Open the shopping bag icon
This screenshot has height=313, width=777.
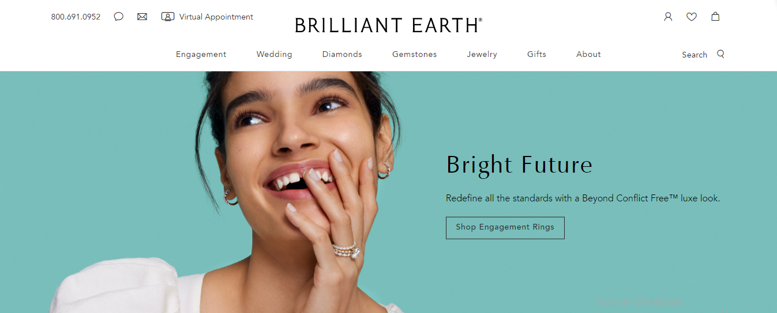click(x=715, y=17)
